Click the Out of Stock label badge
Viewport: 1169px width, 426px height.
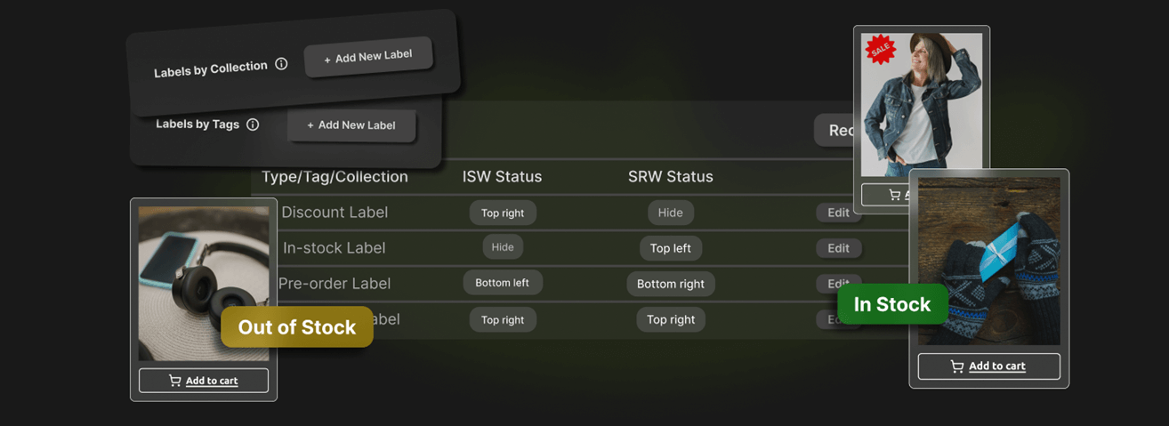[x=297, y=327]
